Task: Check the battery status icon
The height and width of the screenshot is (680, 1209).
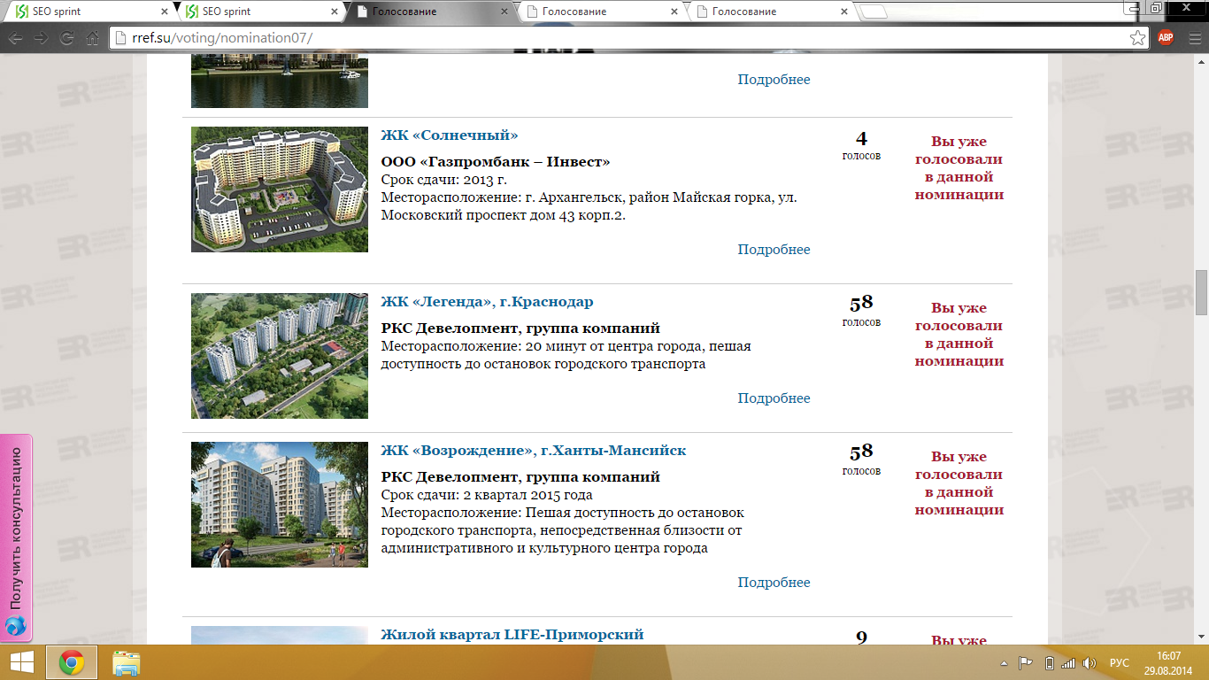Action: tap(1050, 663)
